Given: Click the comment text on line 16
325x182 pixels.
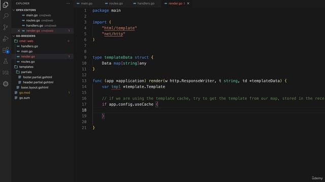Looking at the screenshot, I should pyautogui.click(x=213, y=99).
